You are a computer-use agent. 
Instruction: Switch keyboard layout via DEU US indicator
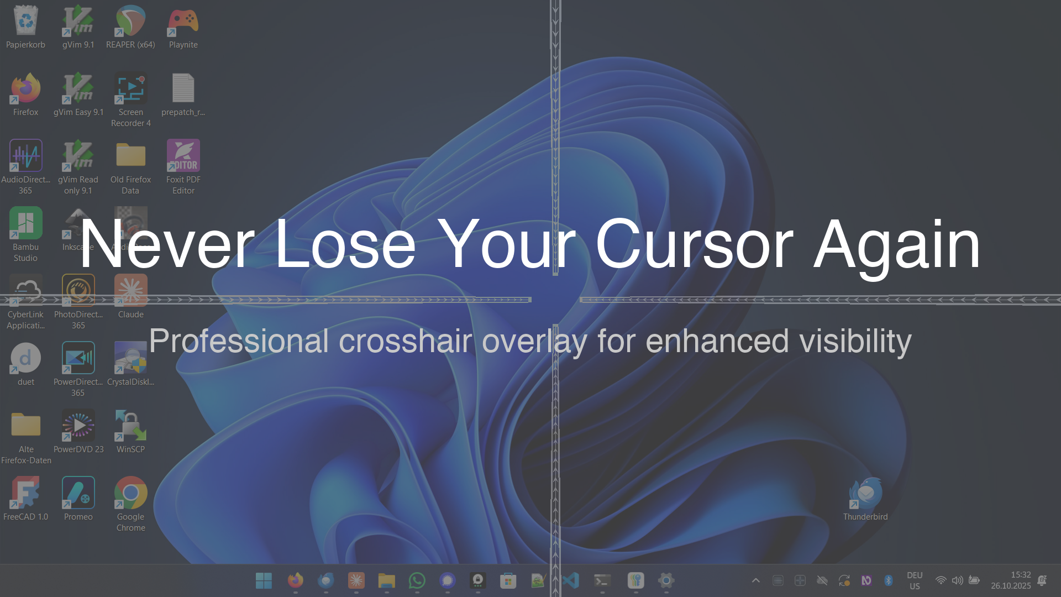tap(915, 580)
